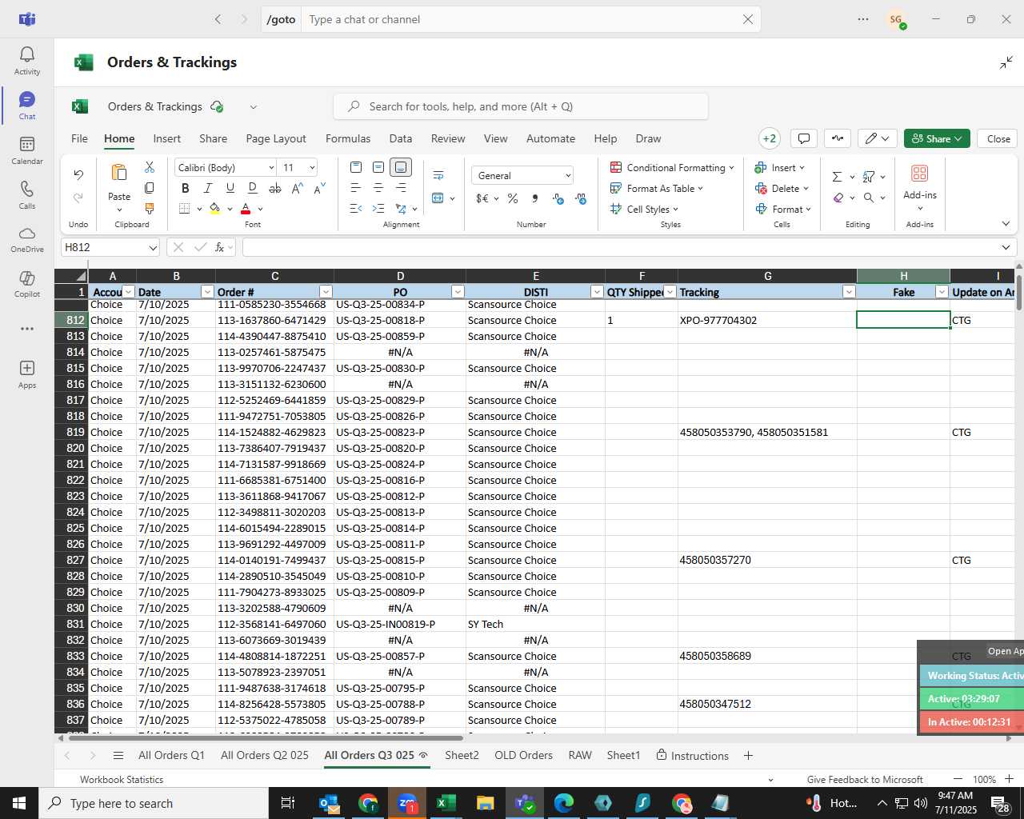Click the Increase Indent icon
The height and width of the screenshot is (819, 1024).
pos(378,209)
